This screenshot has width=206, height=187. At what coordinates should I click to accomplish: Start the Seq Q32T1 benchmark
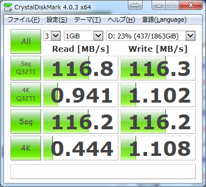26,68
